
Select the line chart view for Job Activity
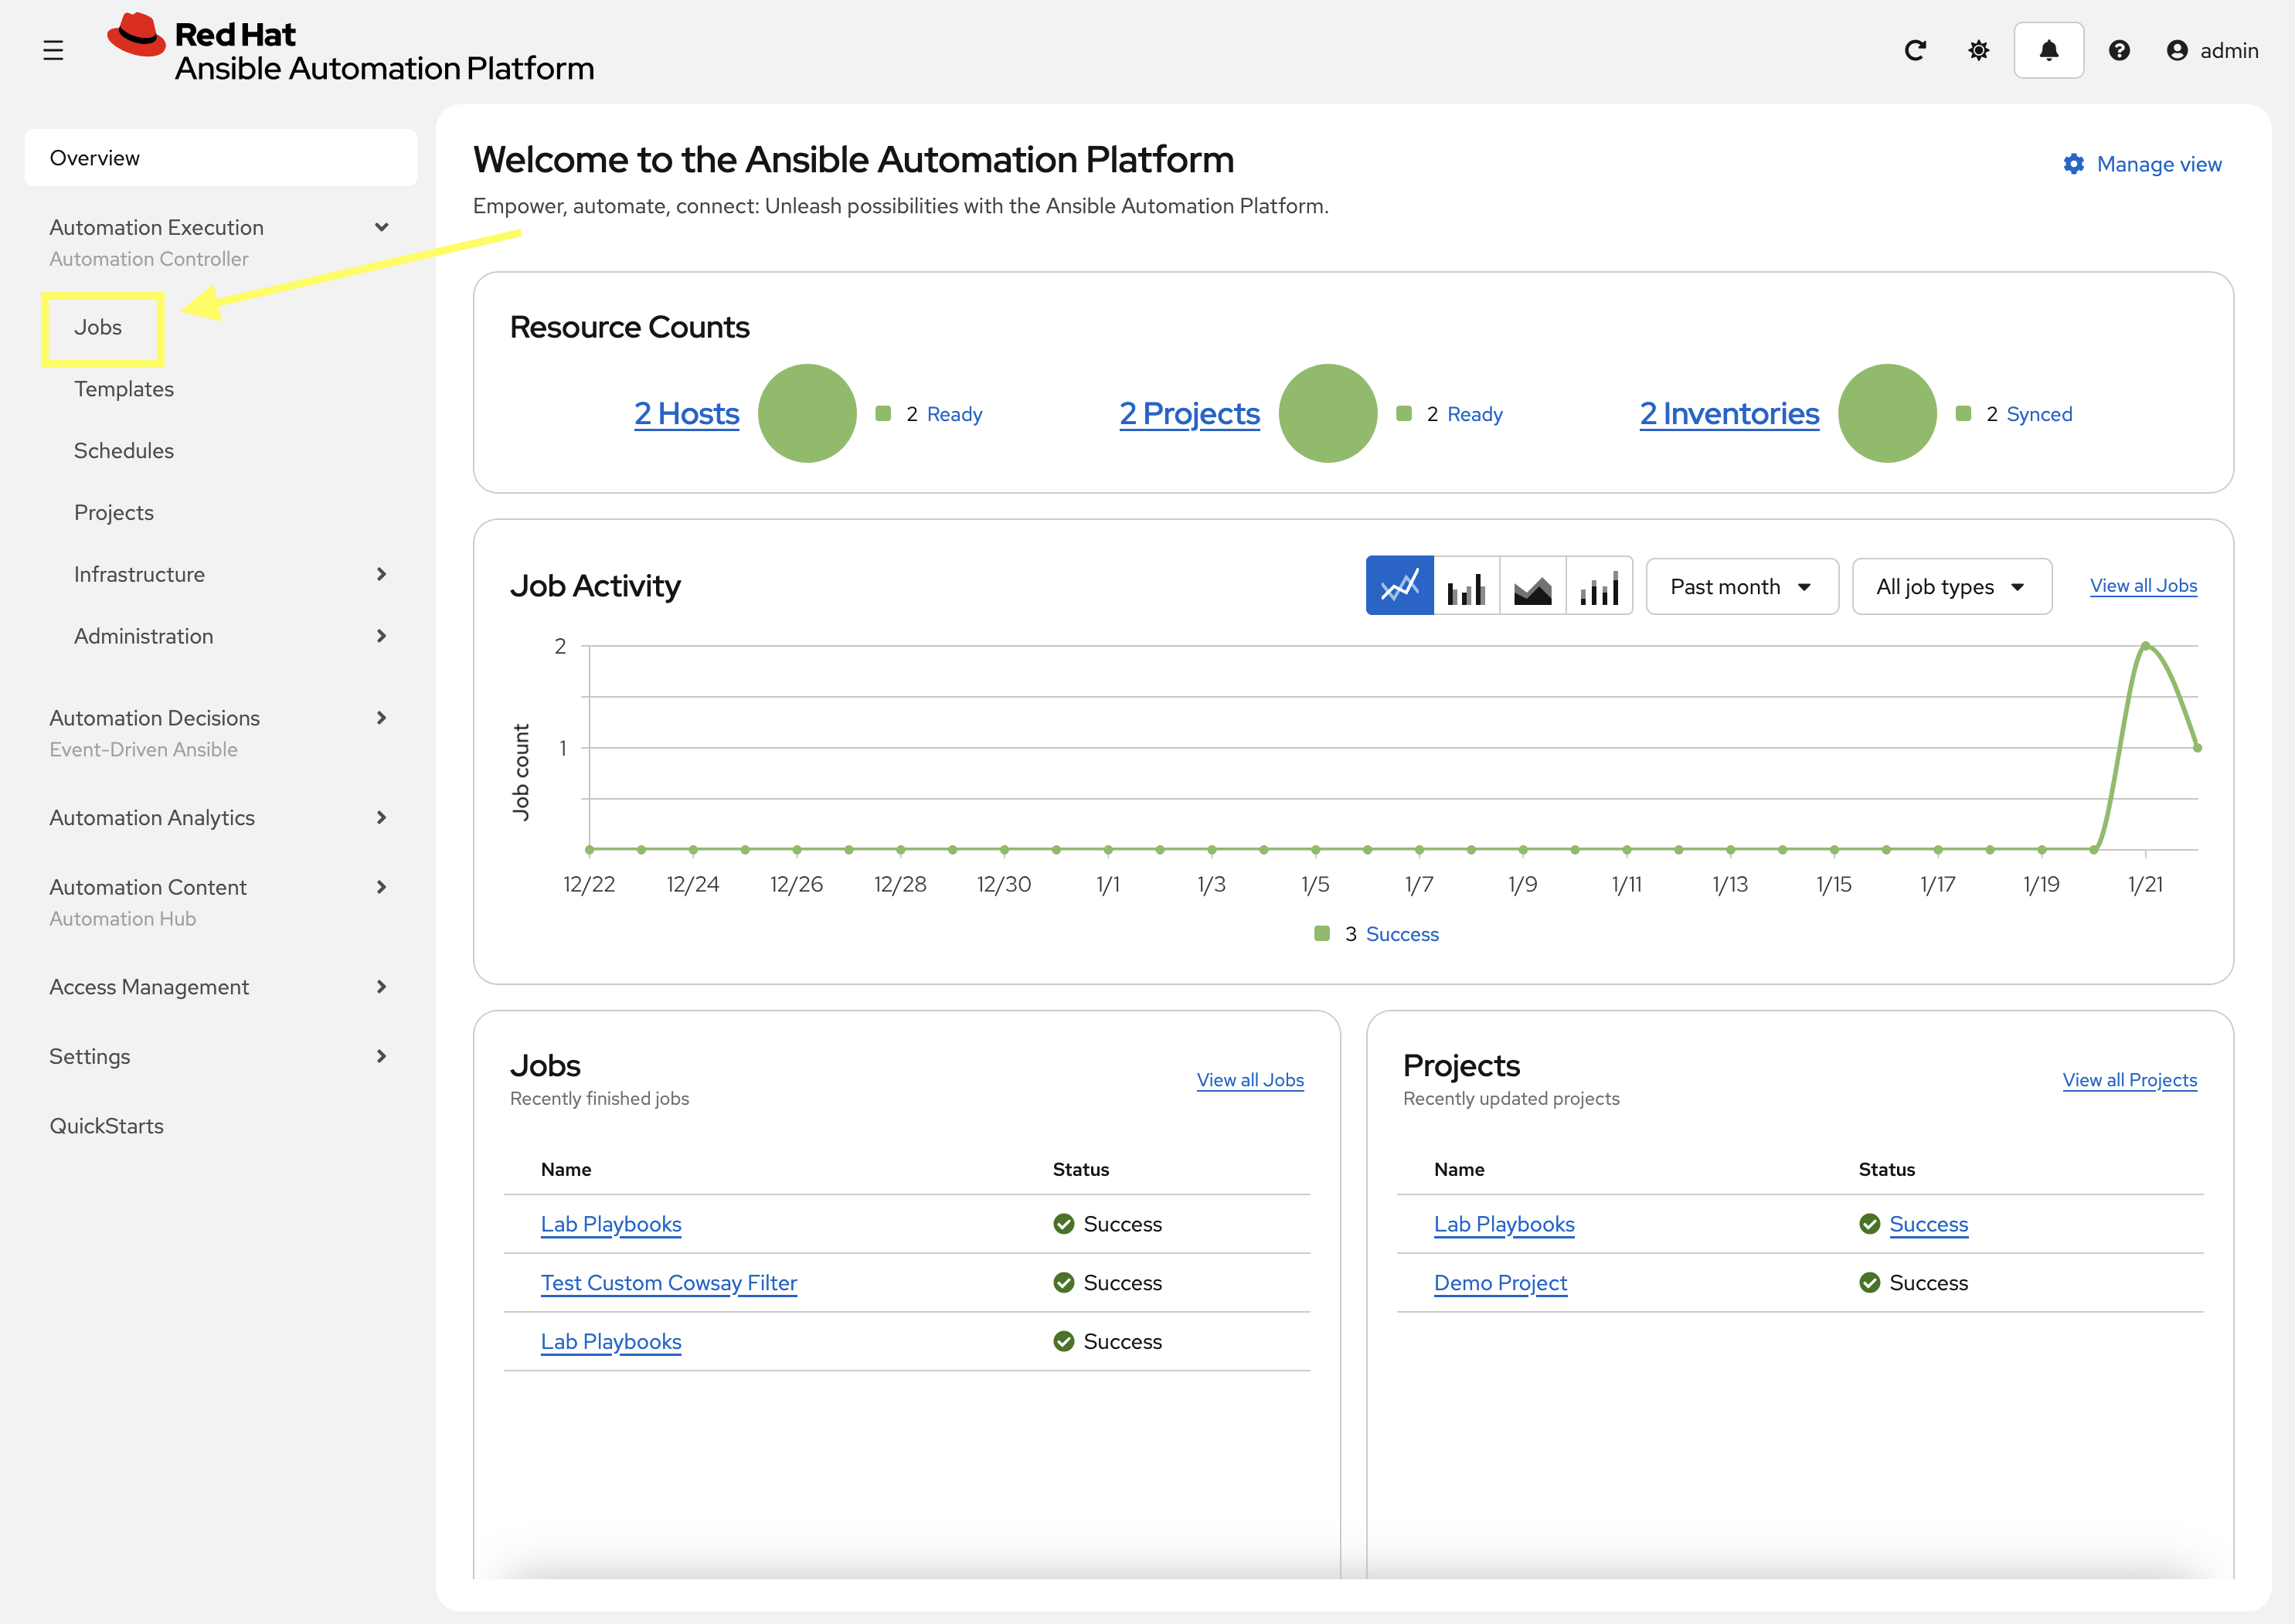click(x=1398, y=586)
